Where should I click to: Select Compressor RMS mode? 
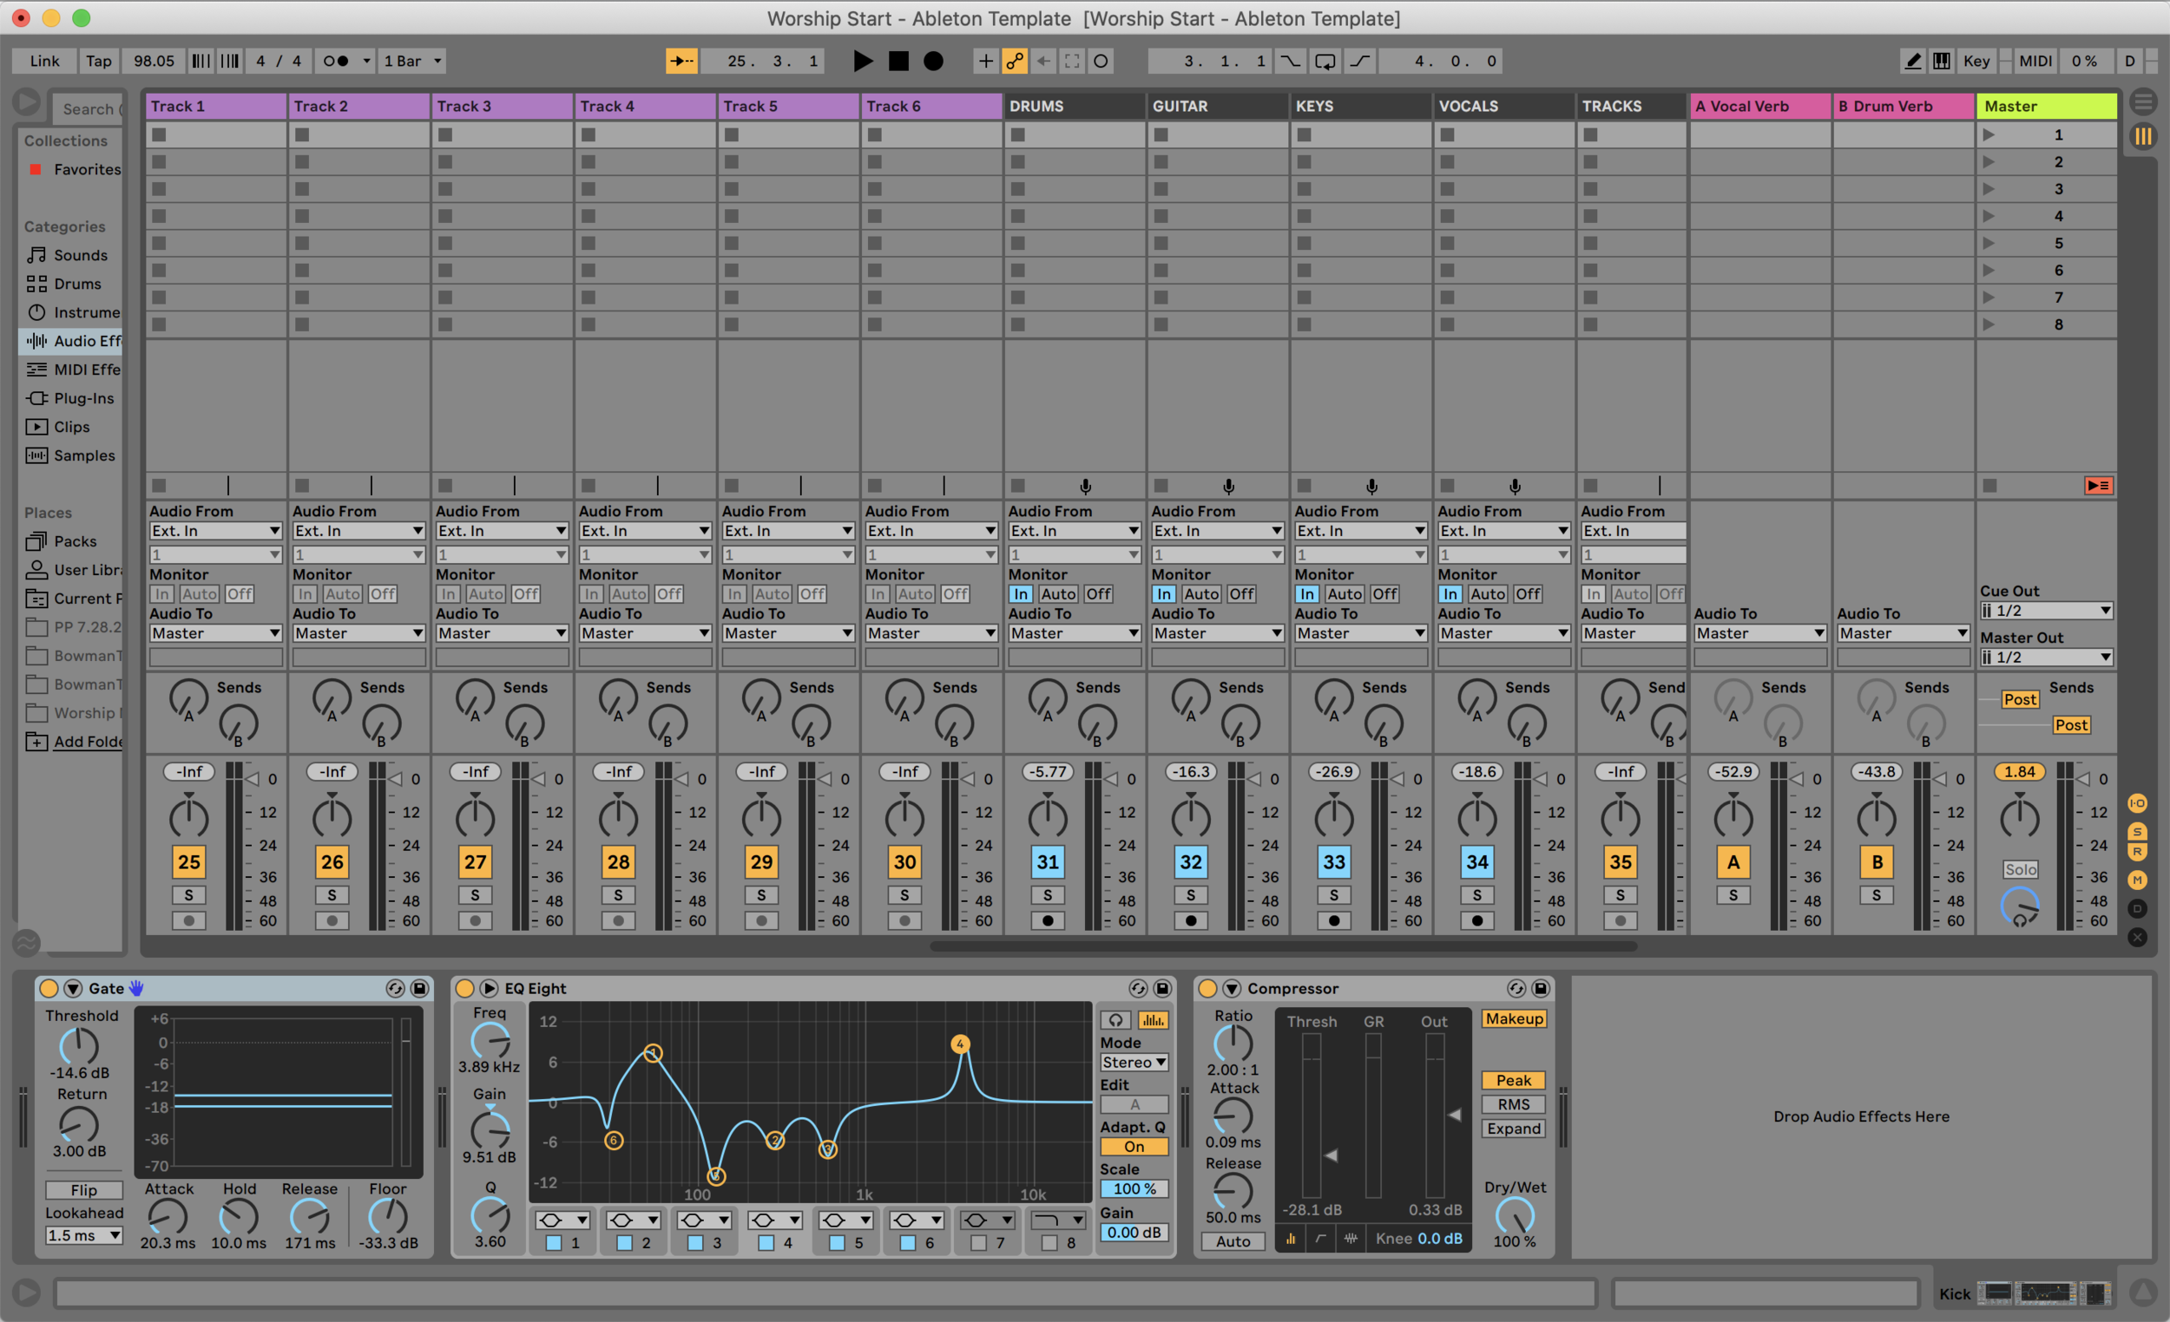(1514, 1104)
